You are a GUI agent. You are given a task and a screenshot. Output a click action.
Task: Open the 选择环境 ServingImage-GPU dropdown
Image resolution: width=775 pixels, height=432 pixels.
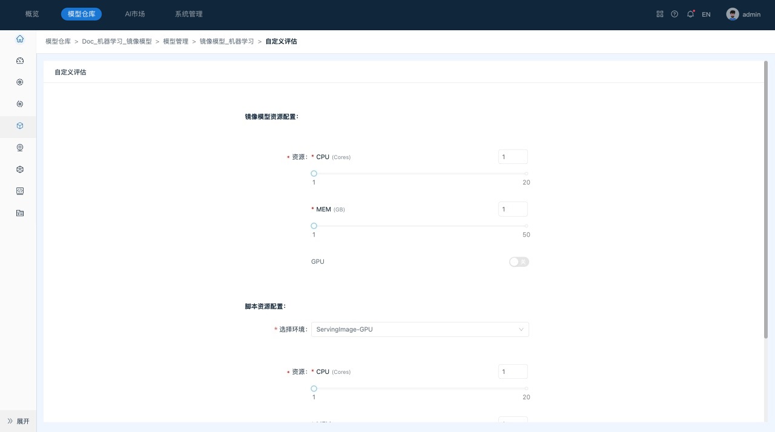420,329
